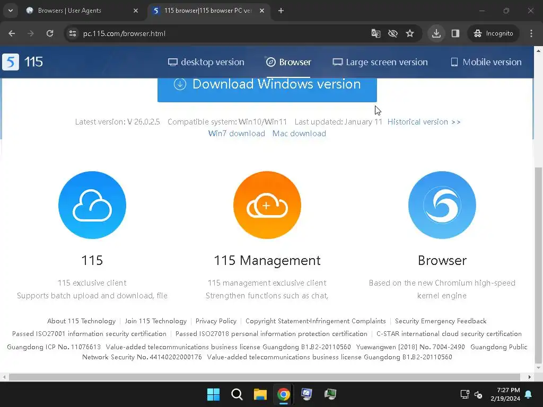
Task: Open Mobile version tab
Action: tap(486, 62)
